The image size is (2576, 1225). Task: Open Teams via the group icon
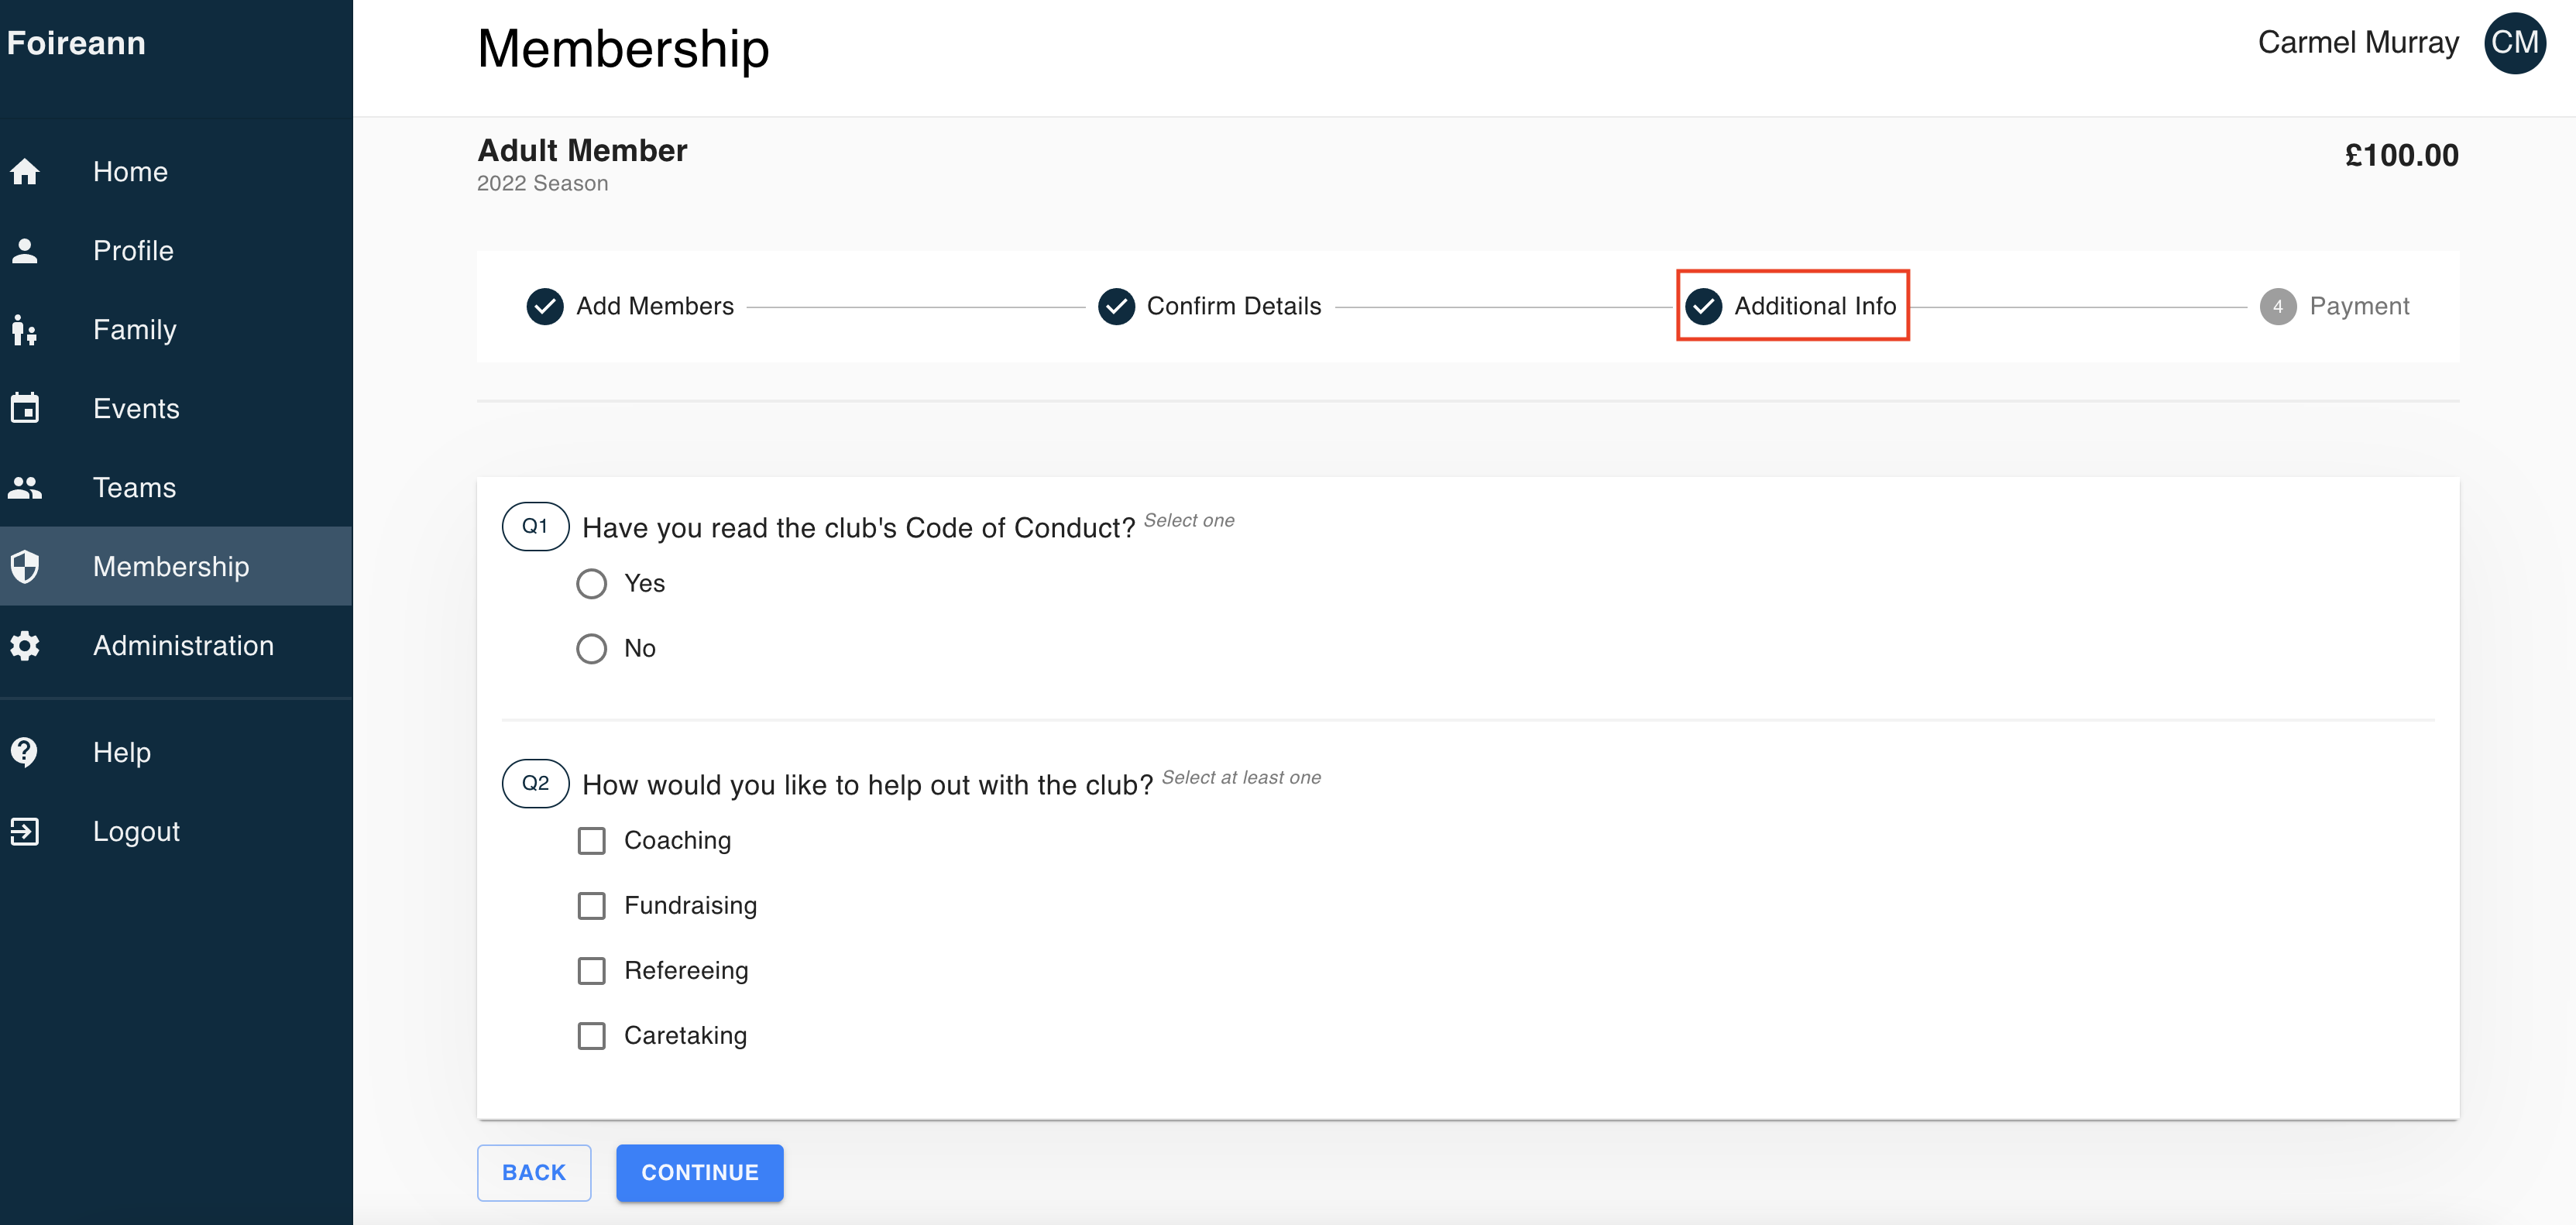coord(25,487)
